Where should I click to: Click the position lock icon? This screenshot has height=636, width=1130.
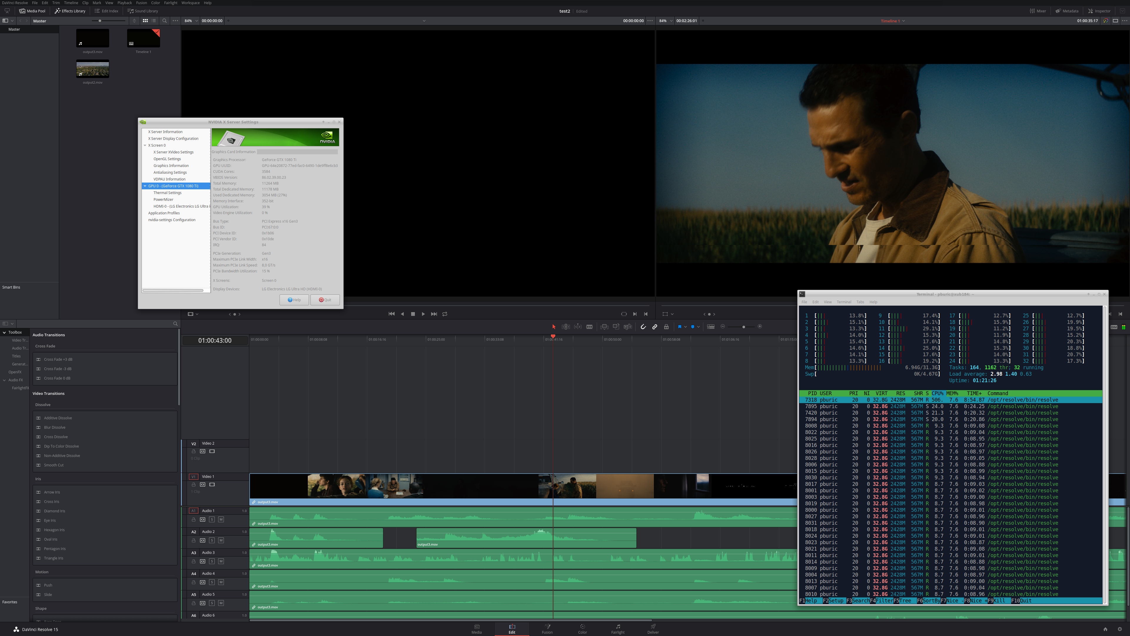666,327
